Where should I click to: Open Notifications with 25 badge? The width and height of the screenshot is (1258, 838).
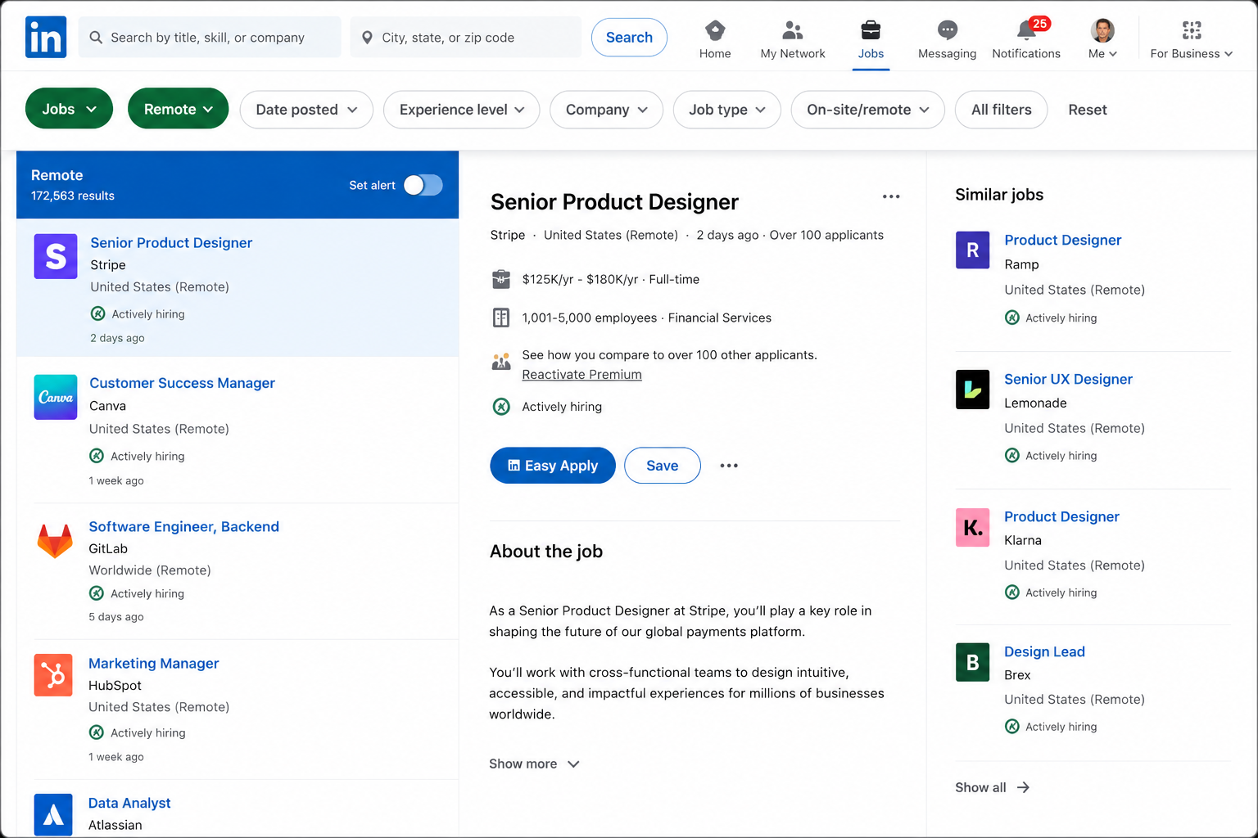click(x=1026, y=40)
